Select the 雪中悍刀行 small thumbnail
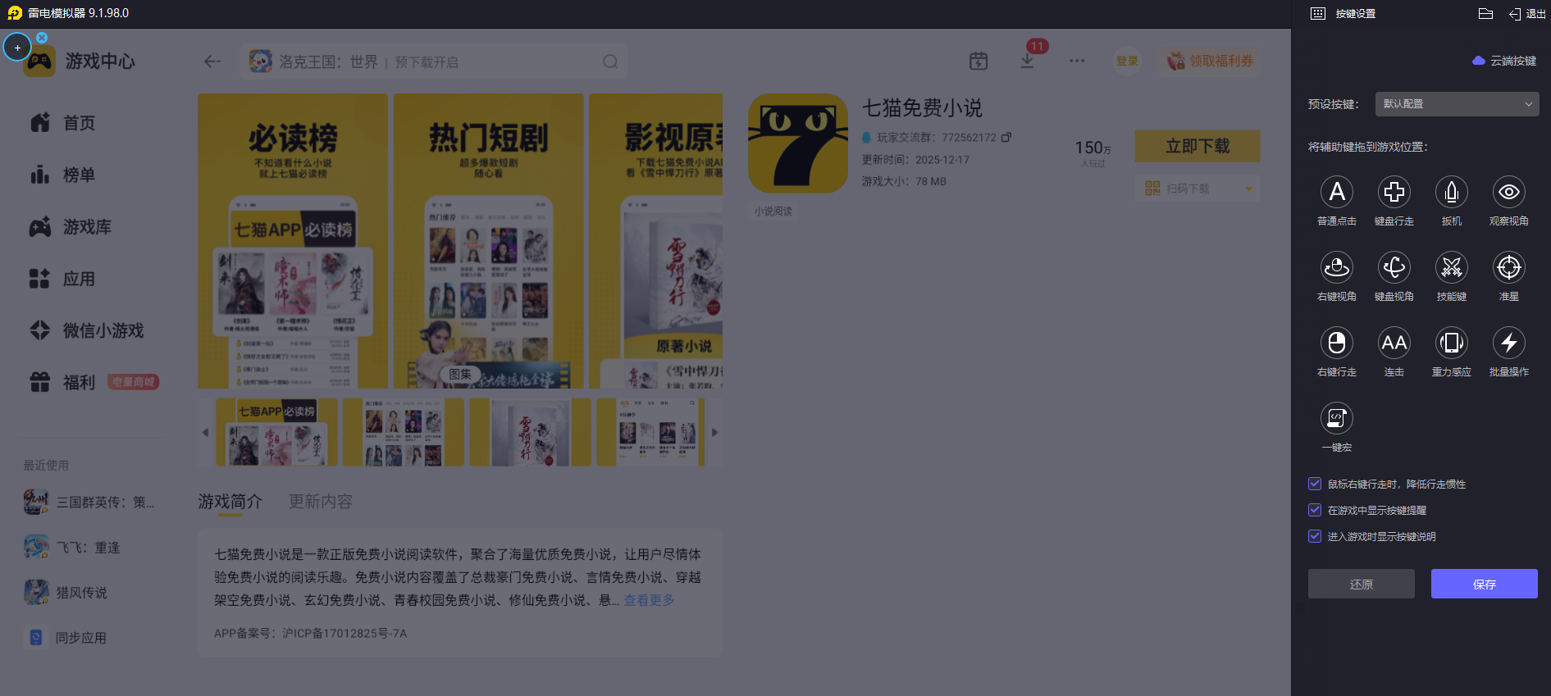The image size is (1551, 696). 530,432
